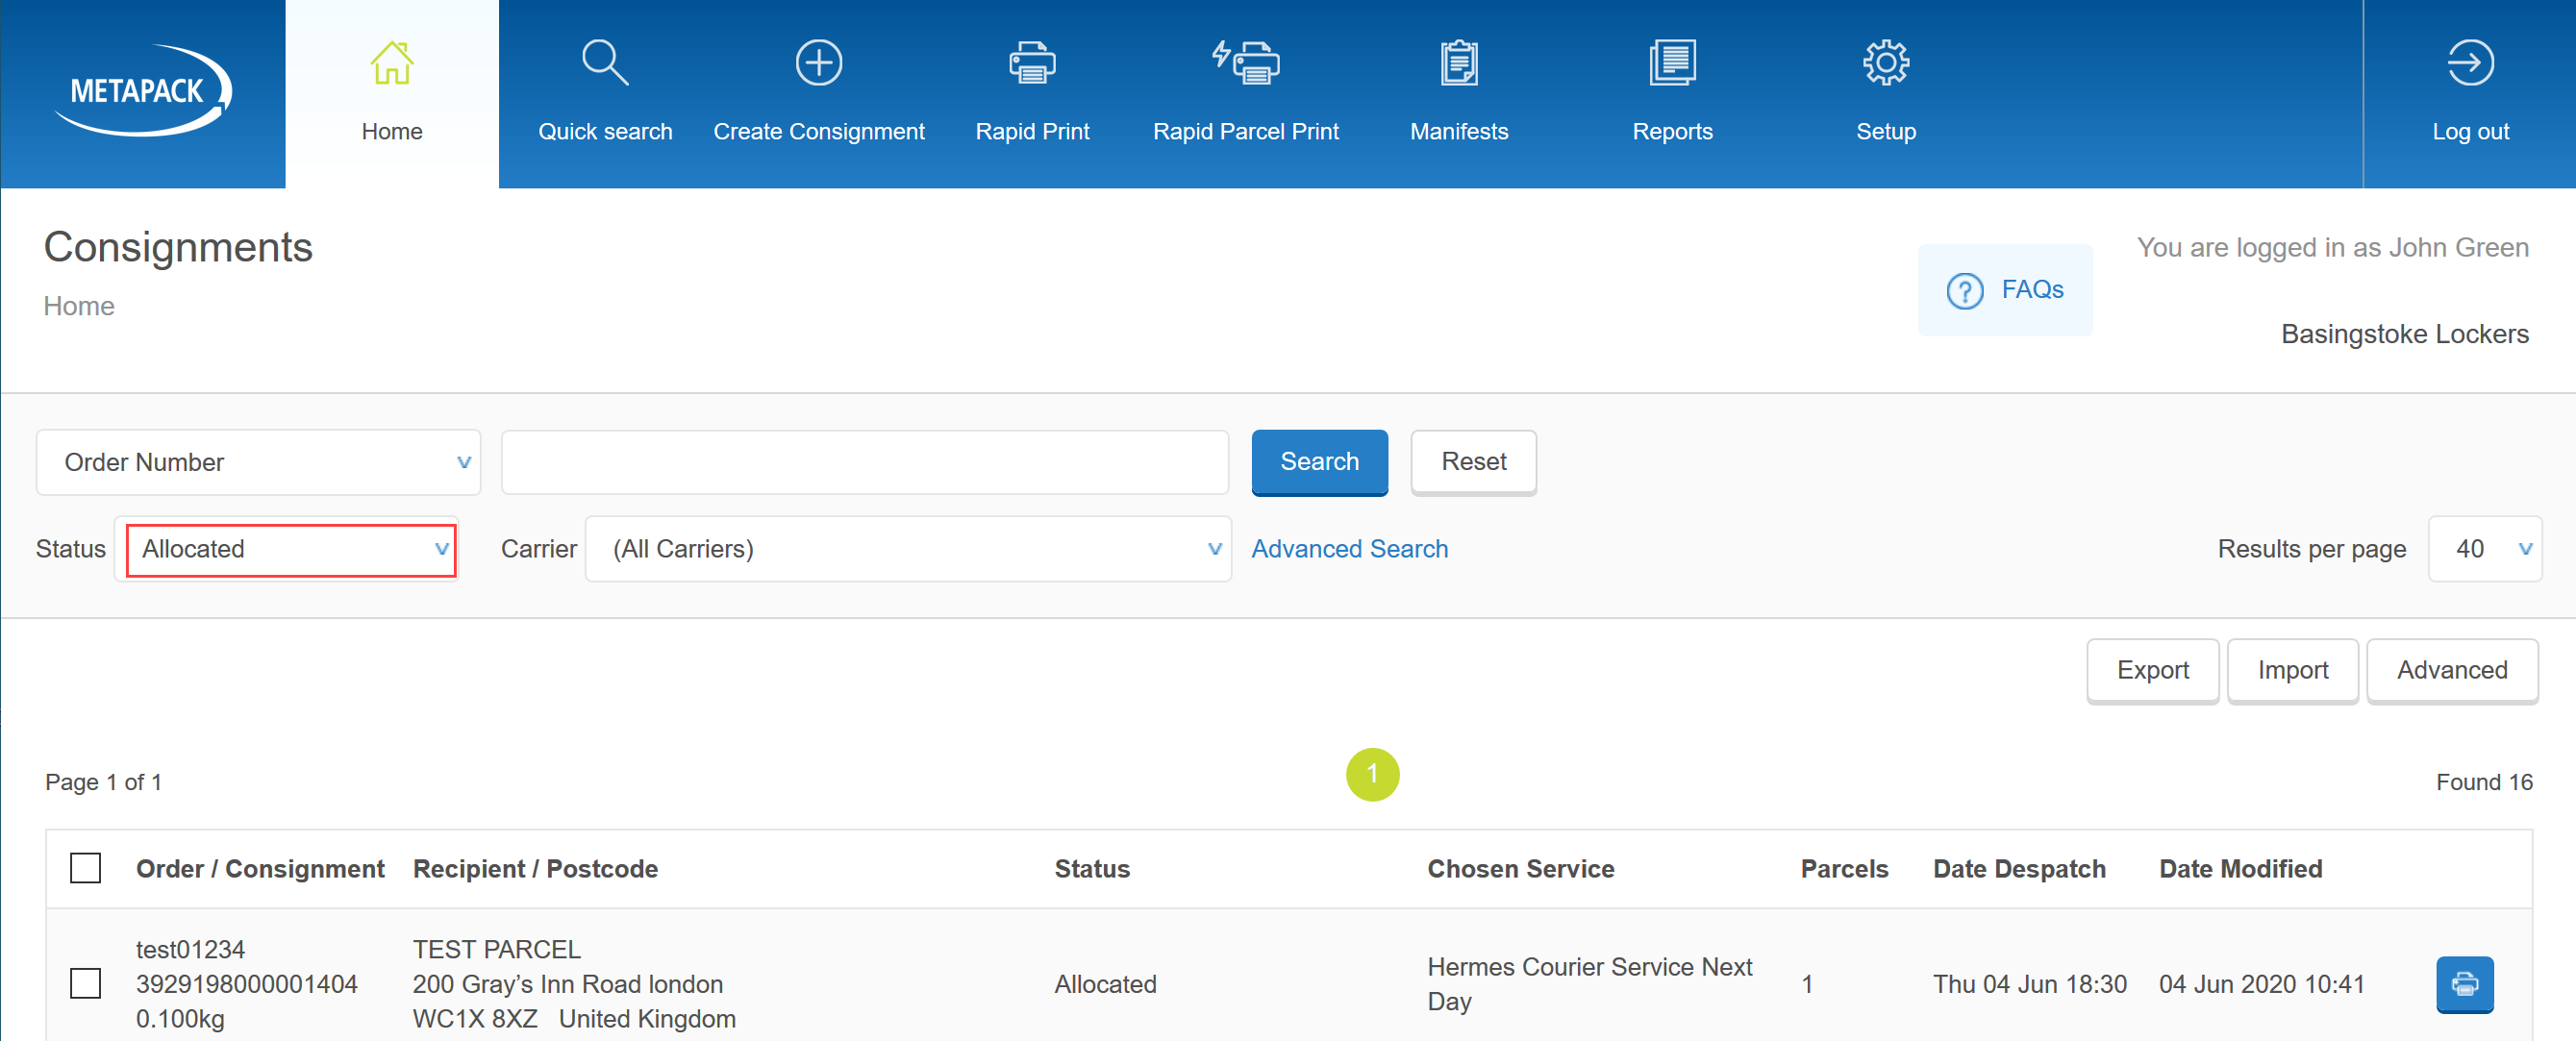Click the Metapack logo
The image size is (2576, 1041).
pyautogui.click(x=142, y=91)
